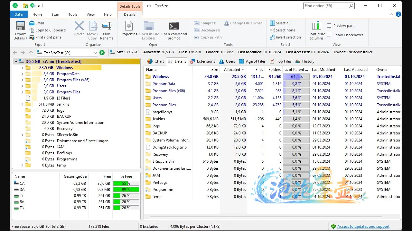Switch to the Chart tab

(155, 61)
